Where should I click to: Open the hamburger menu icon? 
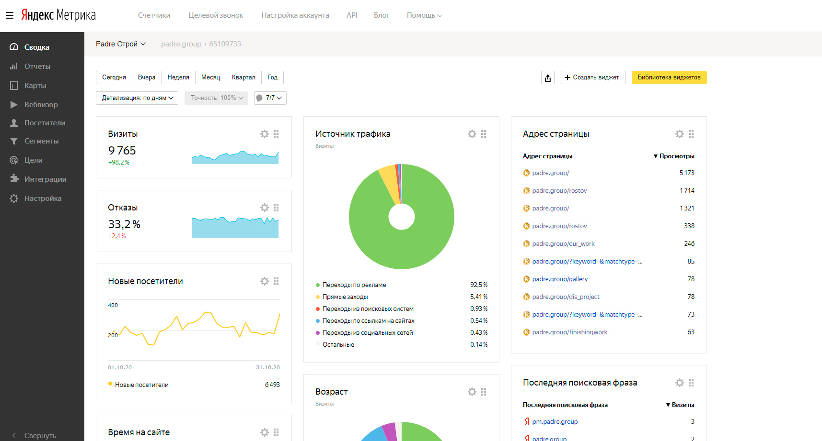pyautogui.click(x=10, y=15)
